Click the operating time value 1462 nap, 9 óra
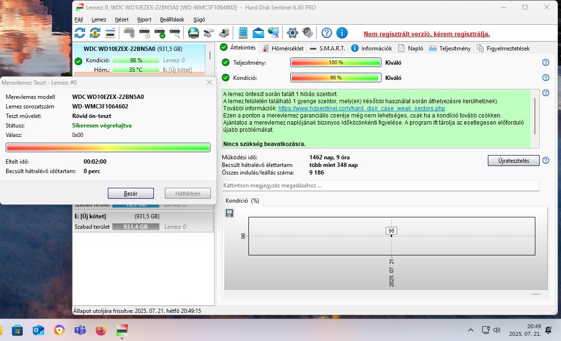Image resolution: width=561 pixels, height=341 pixels. pos(330,157)
